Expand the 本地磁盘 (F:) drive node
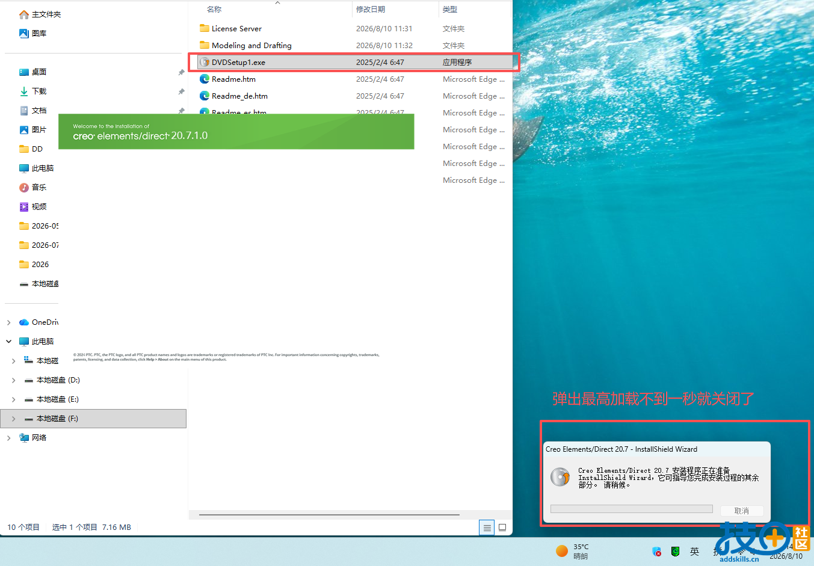This screenshot has width=814, height=566. pos(13,419)
